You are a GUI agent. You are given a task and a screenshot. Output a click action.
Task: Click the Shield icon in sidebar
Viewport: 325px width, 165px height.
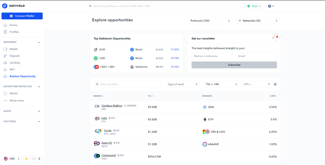pos(5,93)
